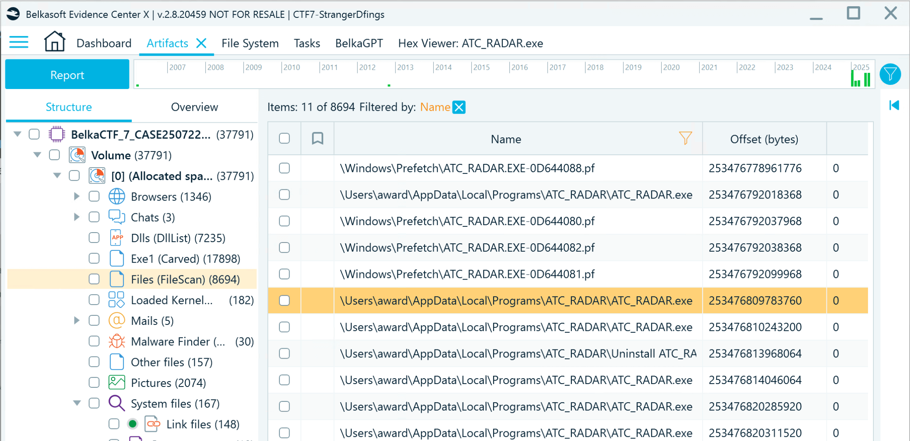Collapse the System files tree node
This screenshot has width=910, height=441.
tap(77, 403)
